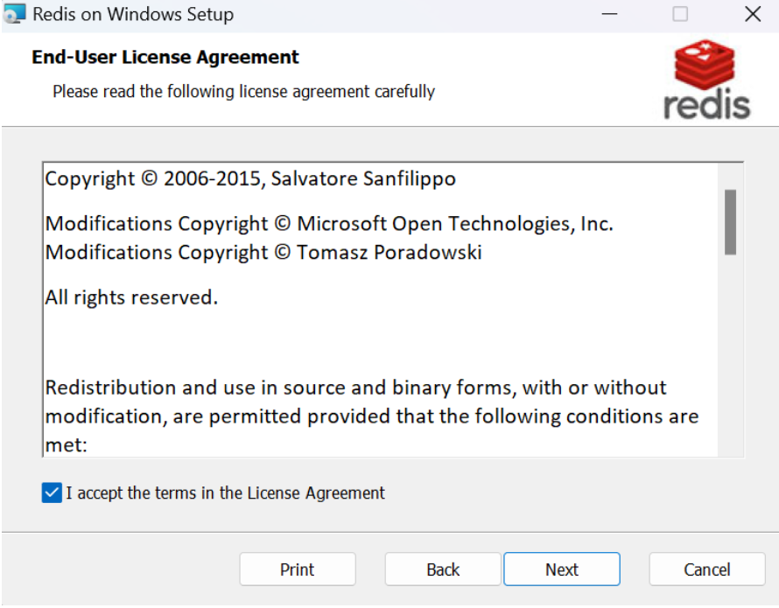The width and height of the screenshot is (779, 608).
Task: Click the 'I accept the terms' label text
Action: 226,493
